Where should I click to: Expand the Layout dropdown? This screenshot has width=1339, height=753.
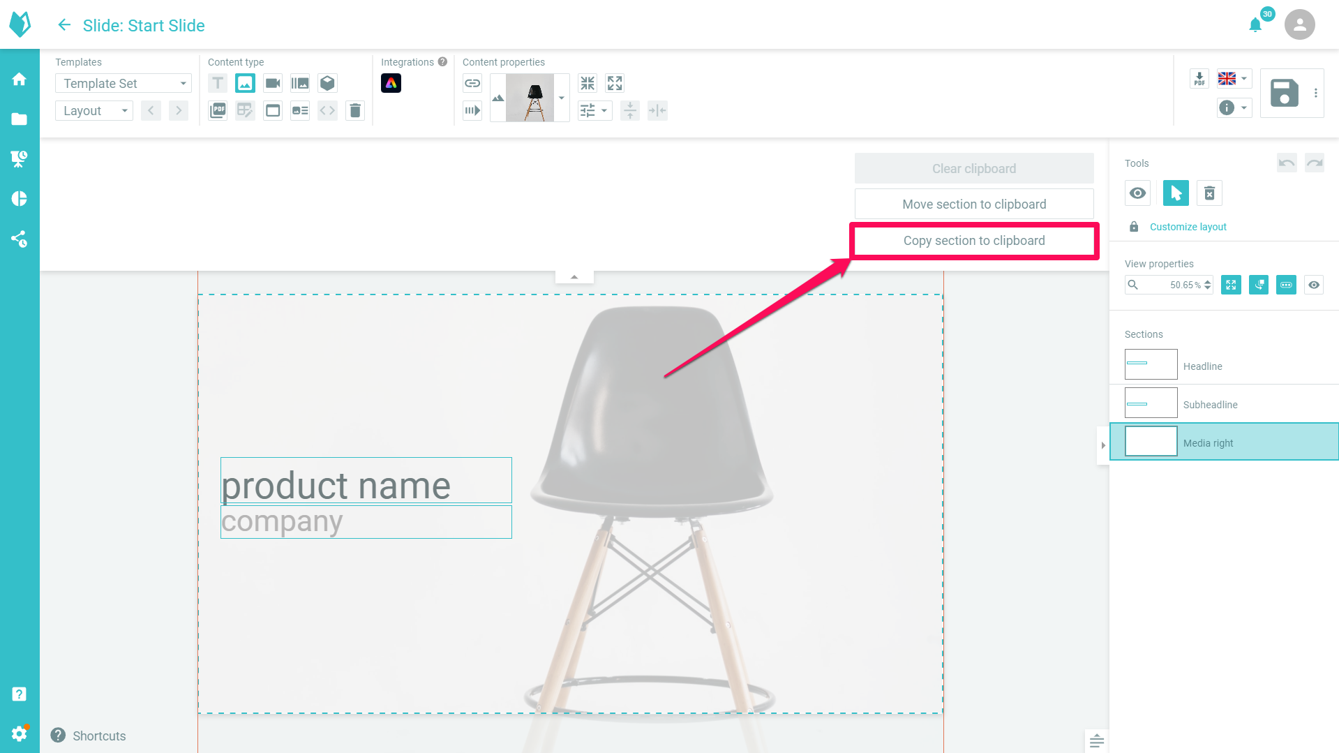point(93,110)
